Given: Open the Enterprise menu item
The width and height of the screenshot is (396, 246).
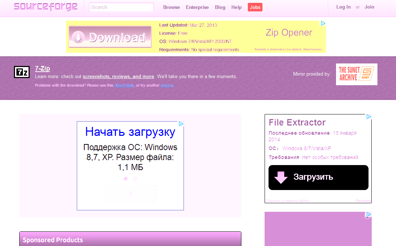Looking at the screenshot, I should pyautogui.click(x=197, y=7).
